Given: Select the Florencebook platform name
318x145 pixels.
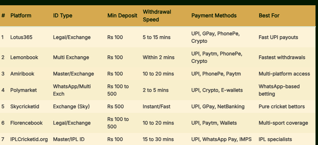Looking at the screenshot, I should click(26, 123).
